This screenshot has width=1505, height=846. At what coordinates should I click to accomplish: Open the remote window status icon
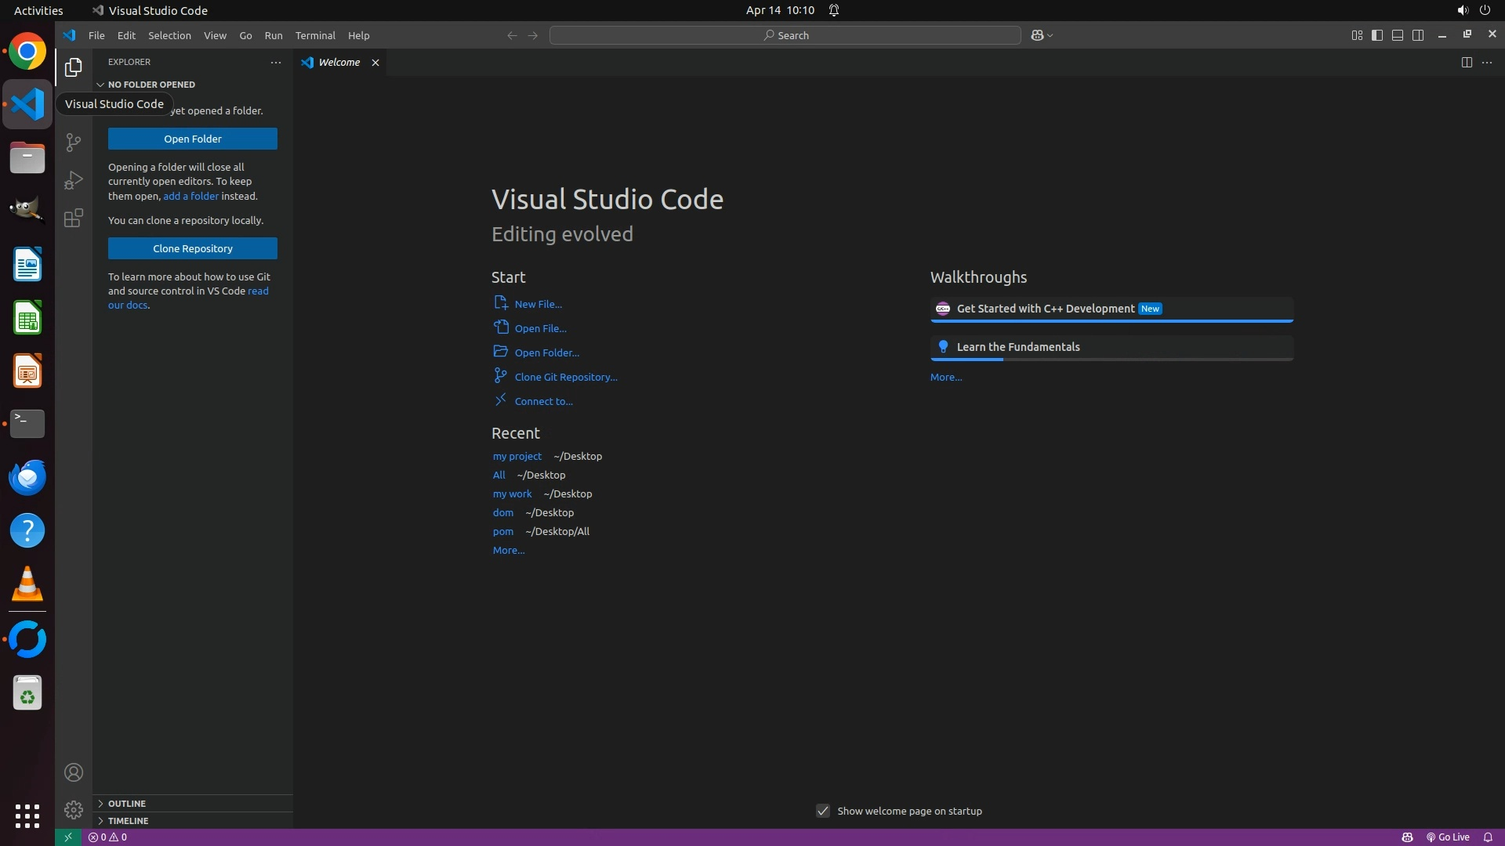pos(67,837)
